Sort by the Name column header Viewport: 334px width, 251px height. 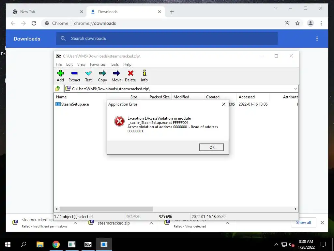pyautogui.click(x=80, y=97)
